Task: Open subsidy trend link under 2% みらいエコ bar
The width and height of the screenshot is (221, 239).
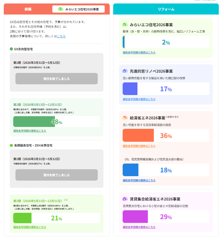Action: tap(139, 52)
